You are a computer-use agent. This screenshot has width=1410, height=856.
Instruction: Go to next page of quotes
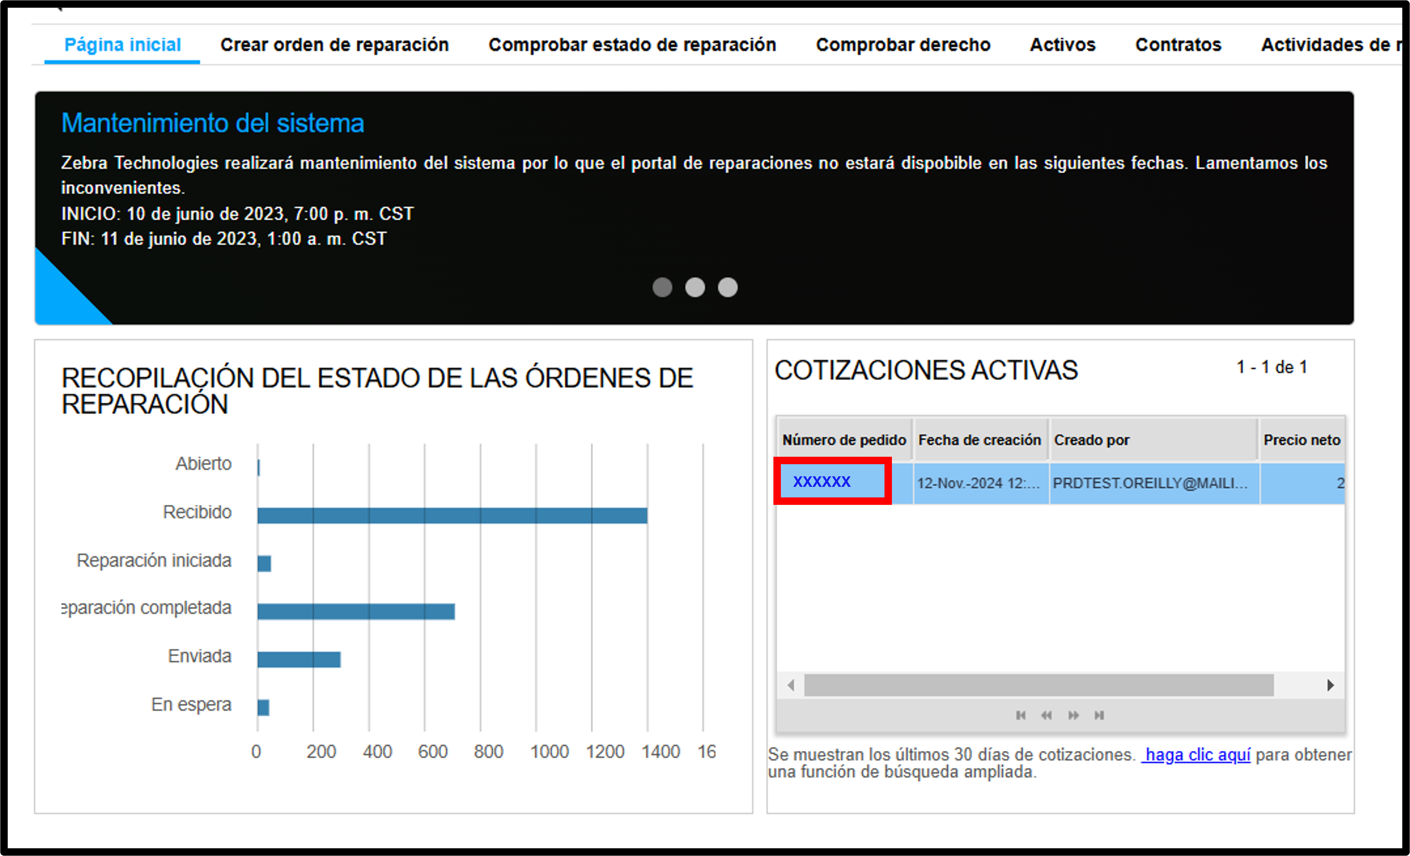coord(1073,715)
